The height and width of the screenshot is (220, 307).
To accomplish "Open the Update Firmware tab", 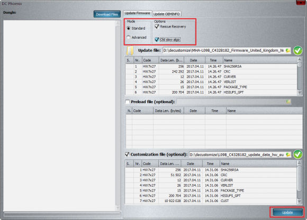I will click(138, 13).
